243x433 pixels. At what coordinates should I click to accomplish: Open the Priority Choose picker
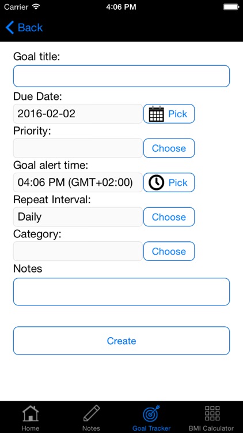click(169, 148)
